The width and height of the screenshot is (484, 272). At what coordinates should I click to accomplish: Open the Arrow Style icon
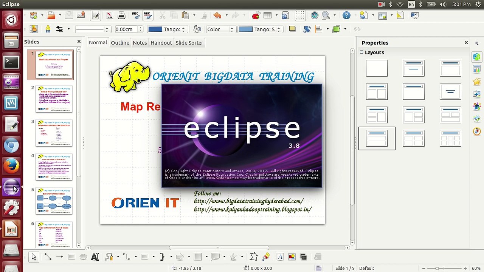[59, 29]
